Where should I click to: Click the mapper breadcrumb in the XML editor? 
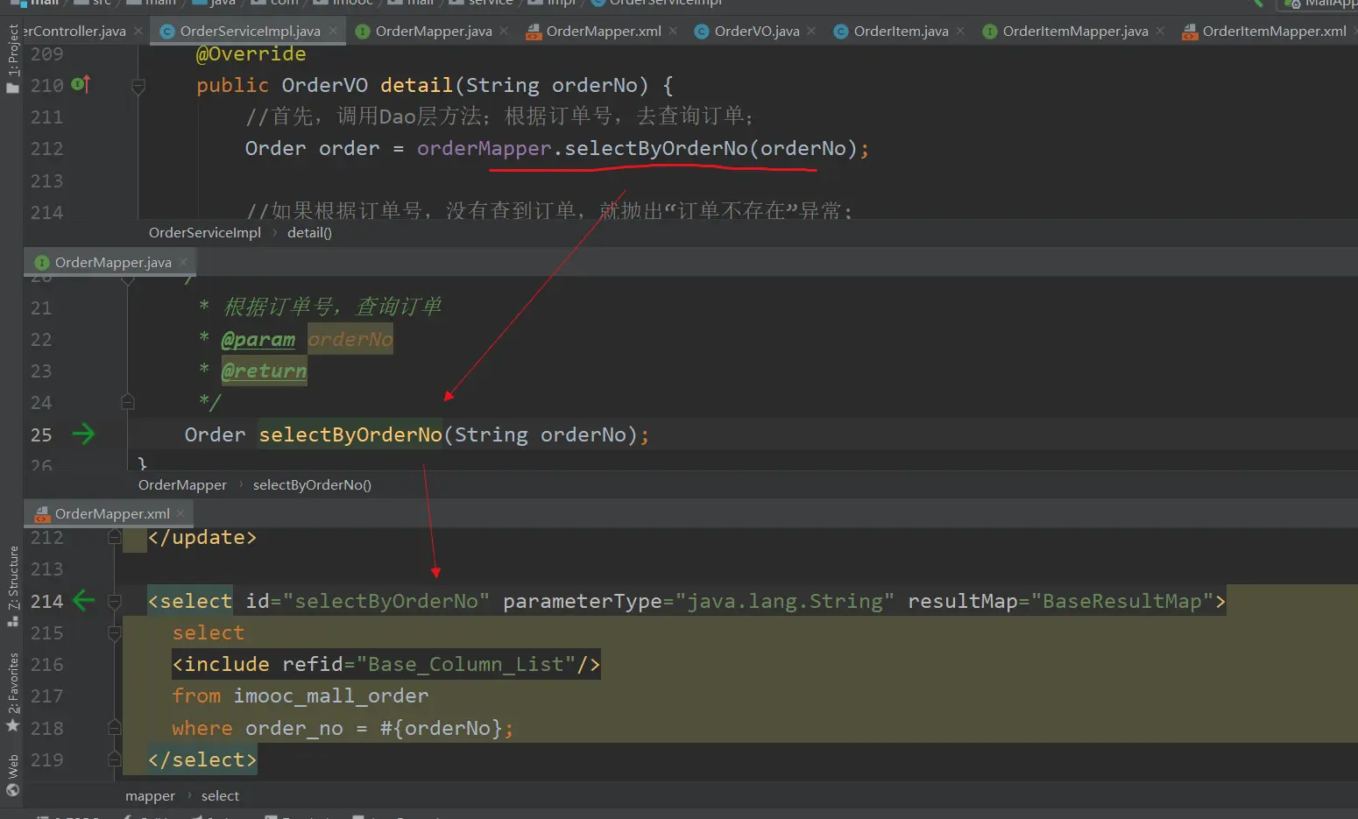150,796
